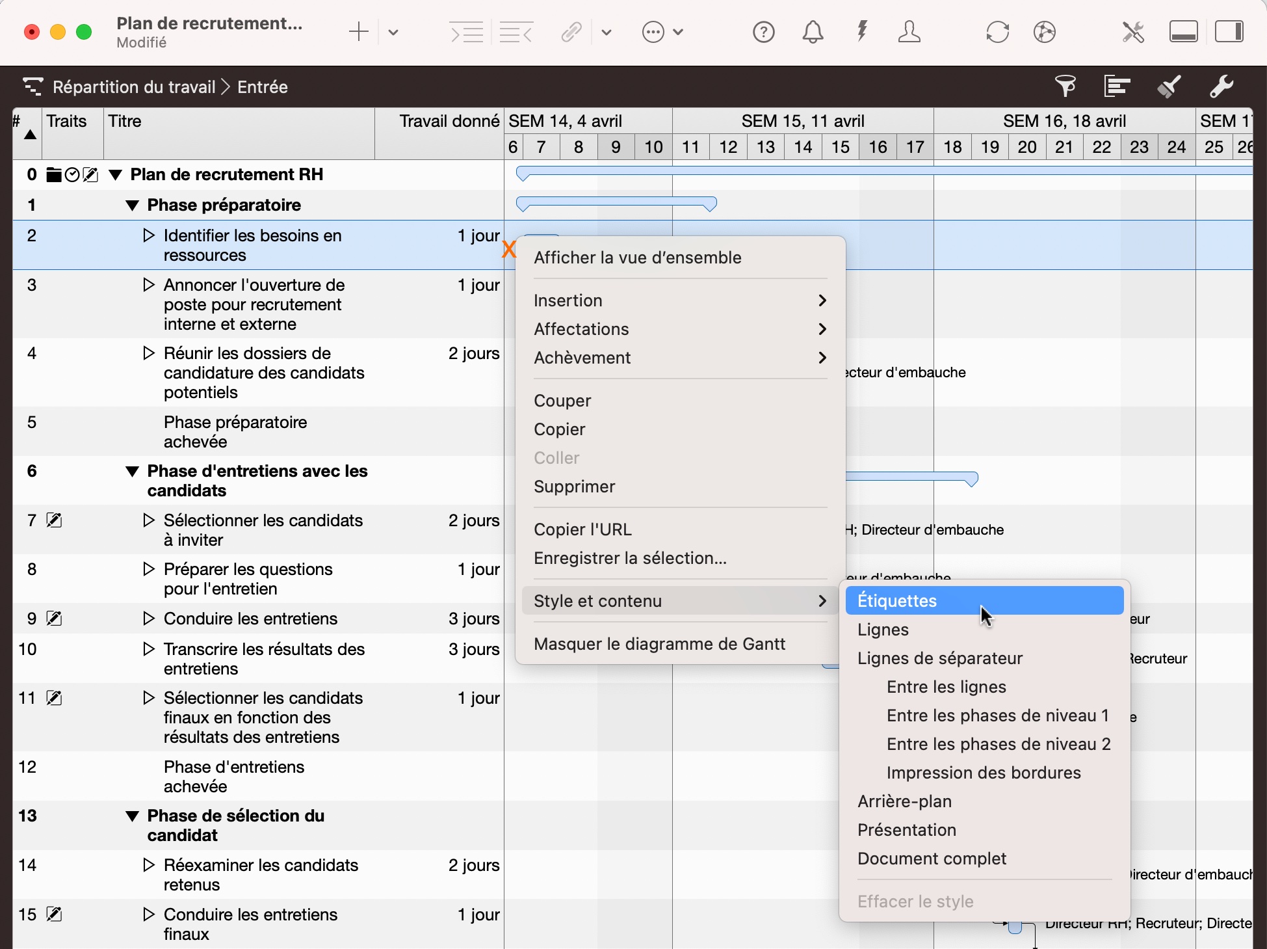1267x949 pixels.
Task: Choose Masquer le diagramme de Gantt
Action: [x=659, y=643]
